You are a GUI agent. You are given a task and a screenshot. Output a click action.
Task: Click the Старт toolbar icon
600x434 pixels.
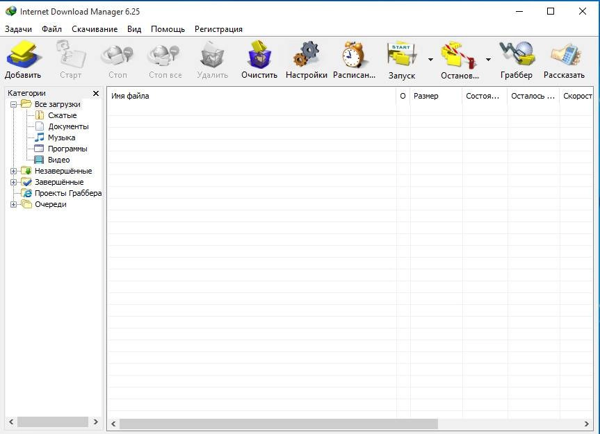pyautogui.click(x=70, y=55)
